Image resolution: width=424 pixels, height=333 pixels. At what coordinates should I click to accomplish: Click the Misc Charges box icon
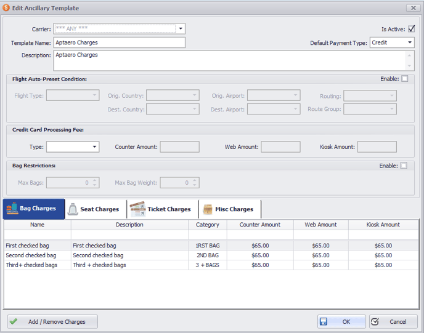click(208, 209)
